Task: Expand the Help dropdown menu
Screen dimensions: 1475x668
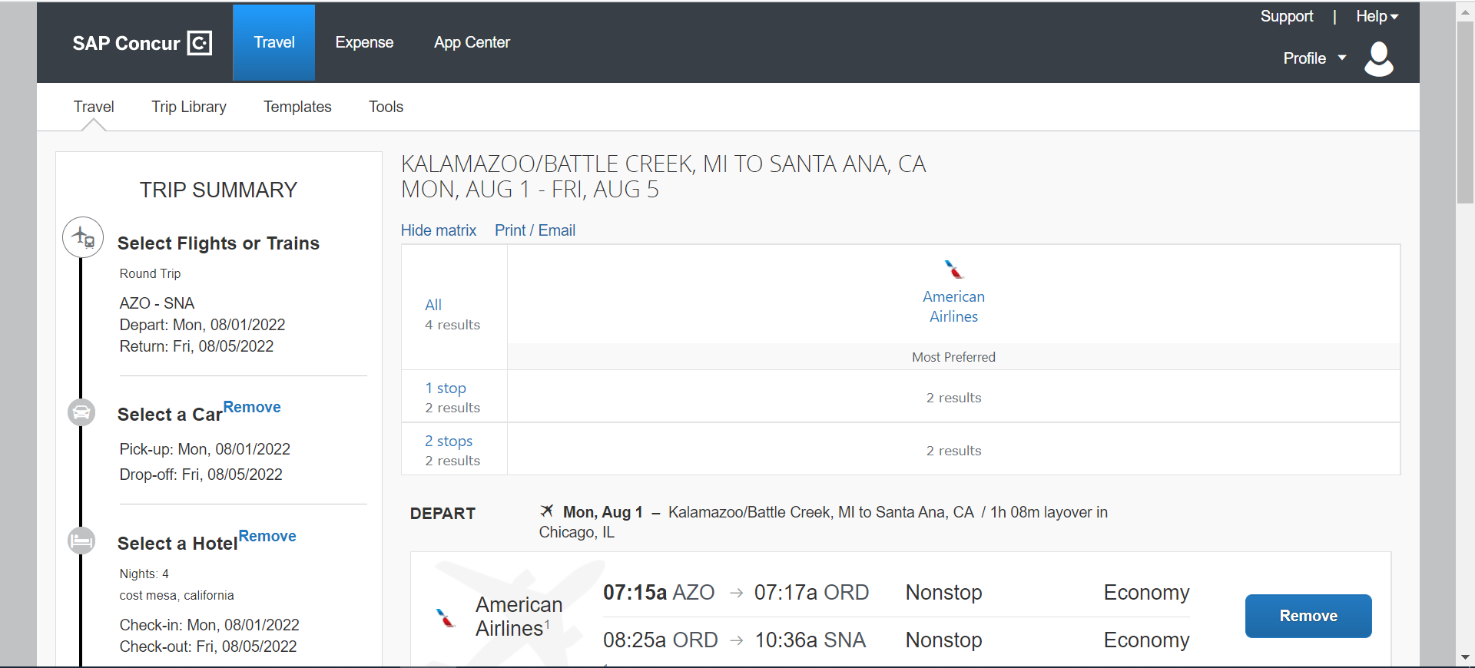Action: coord(1377,16)
